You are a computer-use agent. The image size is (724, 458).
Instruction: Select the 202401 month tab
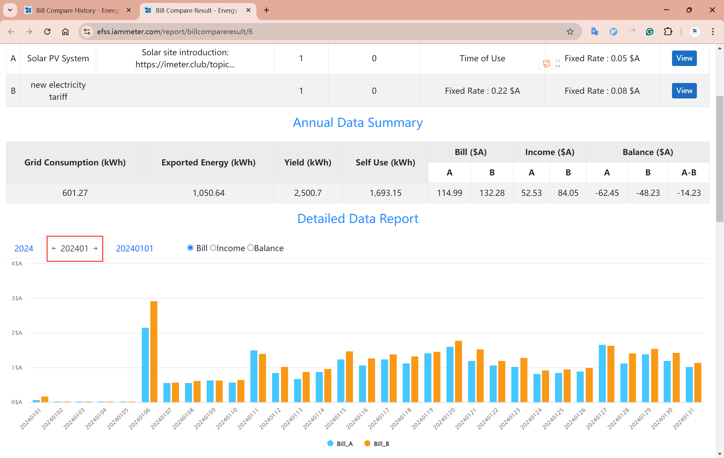pyautogui.click(x=74, y=248)
